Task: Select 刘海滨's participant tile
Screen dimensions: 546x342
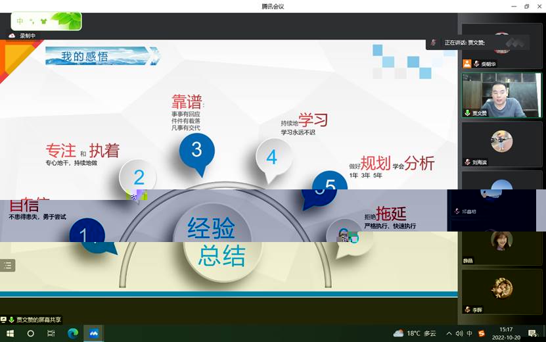Action: tap(502, 144)
